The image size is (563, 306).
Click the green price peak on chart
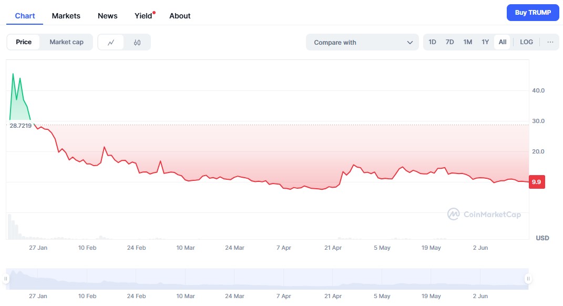[13, 74]
